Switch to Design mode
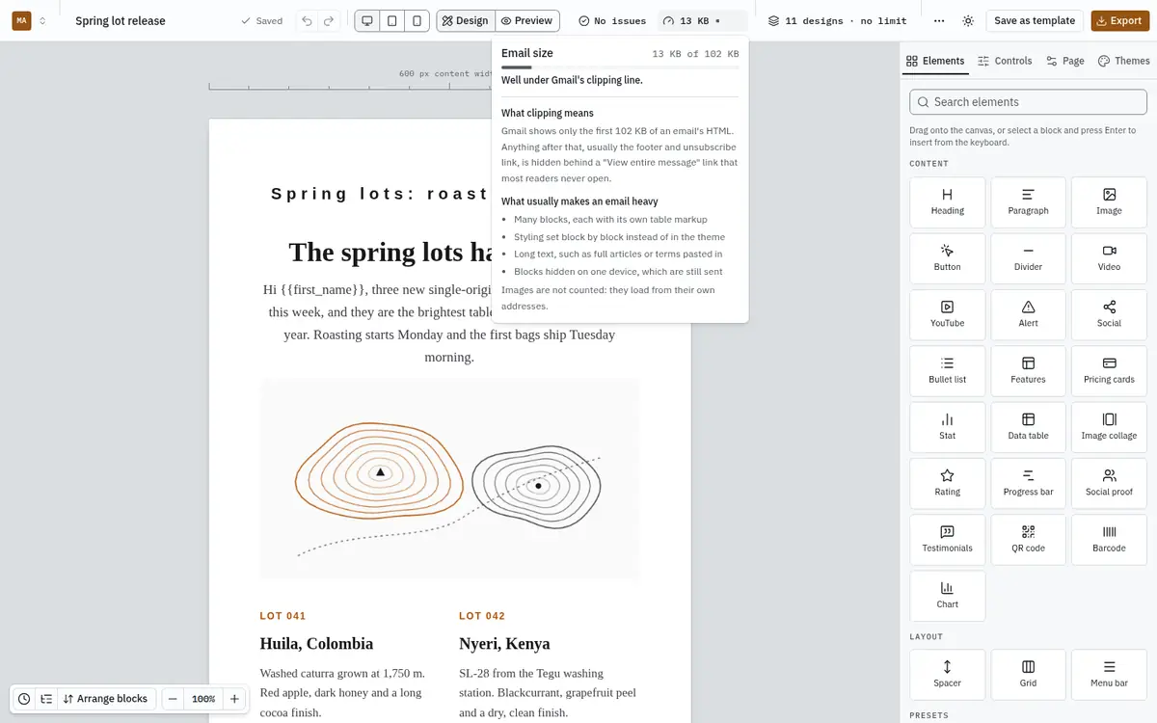This screenshot has height=723, width=1157. pos(466,20)
